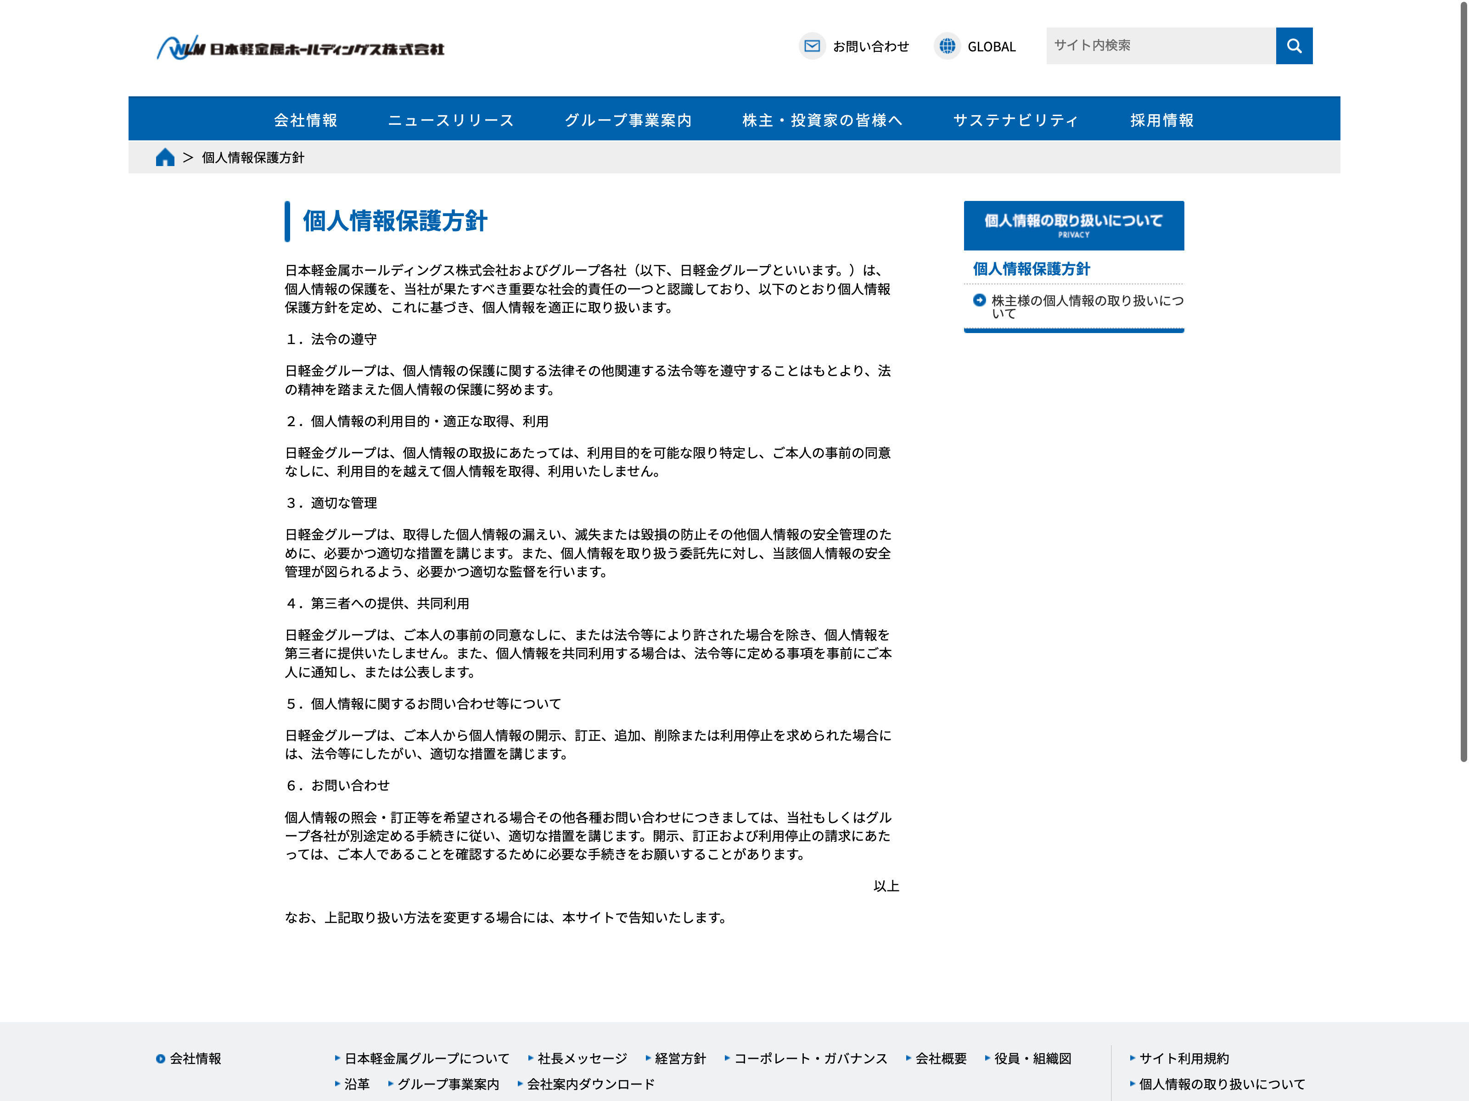Viewport: 1469px width, 1101px height.
Task: Click circle bullet icon beside footer 会社情報
Action: tap(160, 1058)
